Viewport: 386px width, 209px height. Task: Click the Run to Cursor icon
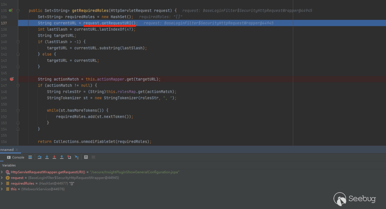77,157
